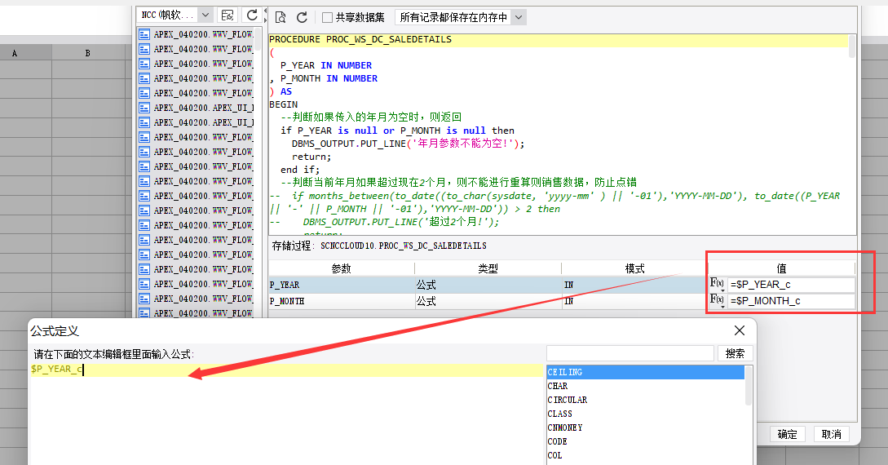Viewport: 888px width, 465px height.
Task: Click the =$P_MONTH_c value field
Action: [791, 301]
